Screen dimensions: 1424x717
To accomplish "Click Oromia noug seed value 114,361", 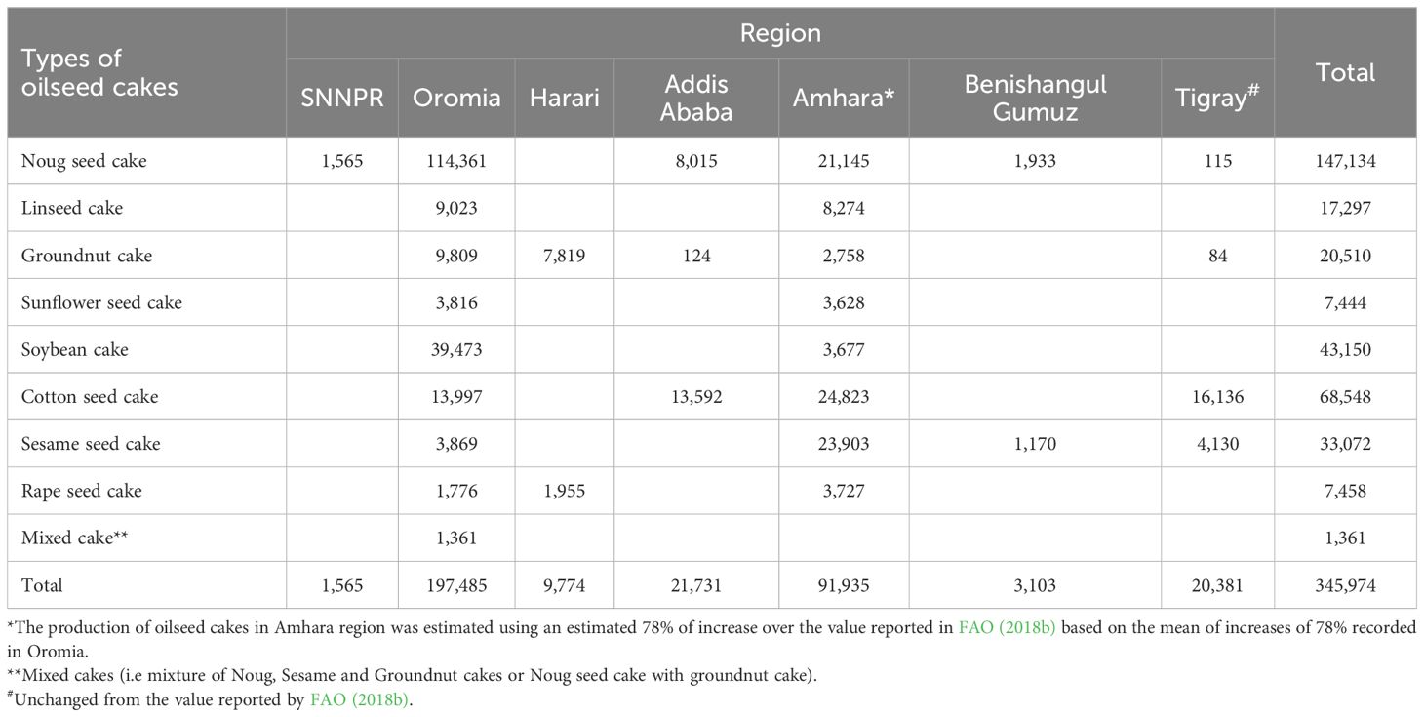I will (456, 161).
